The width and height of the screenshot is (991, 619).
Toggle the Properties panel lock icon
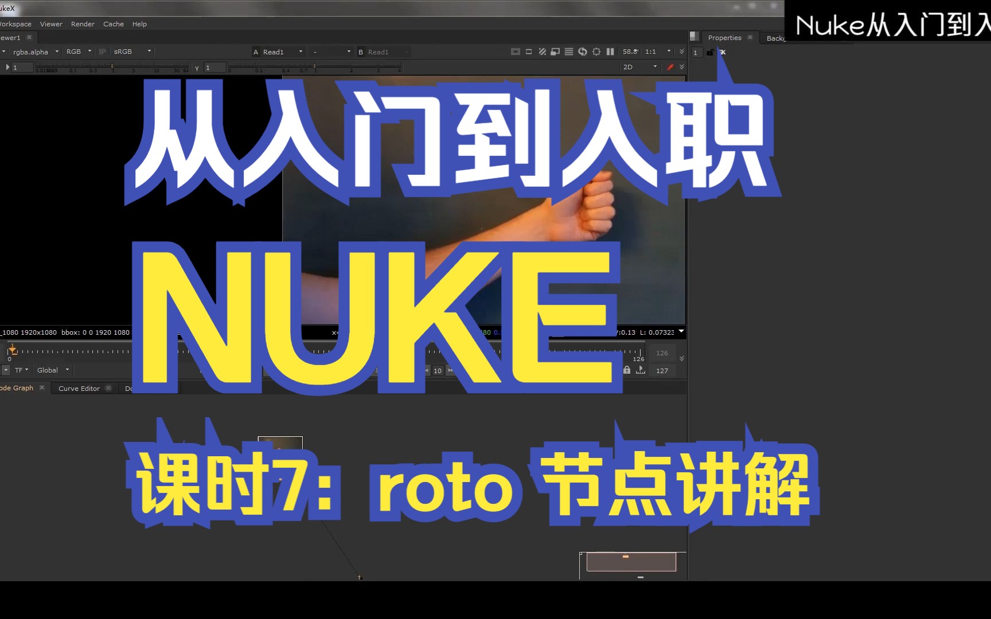click(710, 52)
